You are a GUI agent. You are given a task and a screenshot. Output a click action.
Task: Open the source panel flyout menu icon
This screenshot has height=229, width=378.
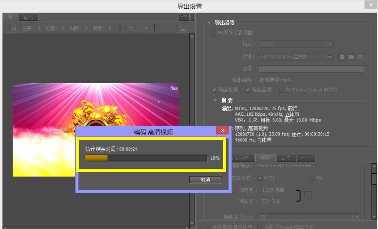pyautogui.click(x=184, y=17)
